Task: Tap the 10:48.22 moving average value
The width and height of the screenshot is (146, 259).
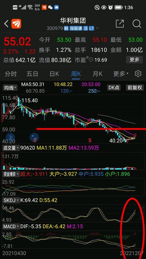Action: pyautogui.click(x=63, y=84)
